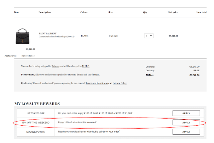The height and width of the screenshot is (143, 214).
Task: Open the Taiwan shipping destination link
Action: pos(56,66)
